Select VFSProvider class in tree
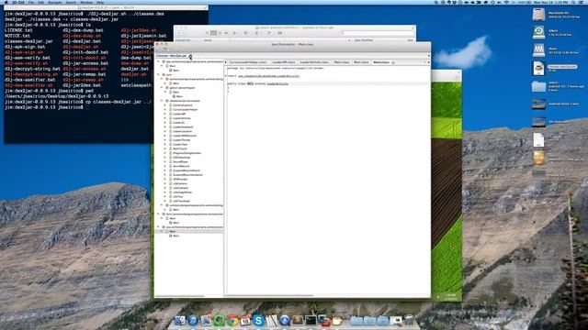Image resolution: width=588 pixels, height=330 pixels. click(x=180, y=180)
